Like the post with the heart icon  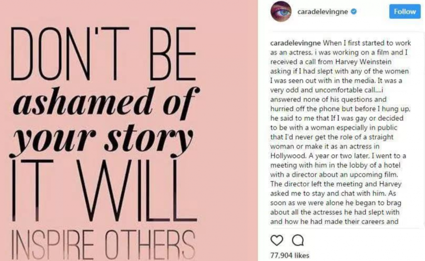point(277,240)
